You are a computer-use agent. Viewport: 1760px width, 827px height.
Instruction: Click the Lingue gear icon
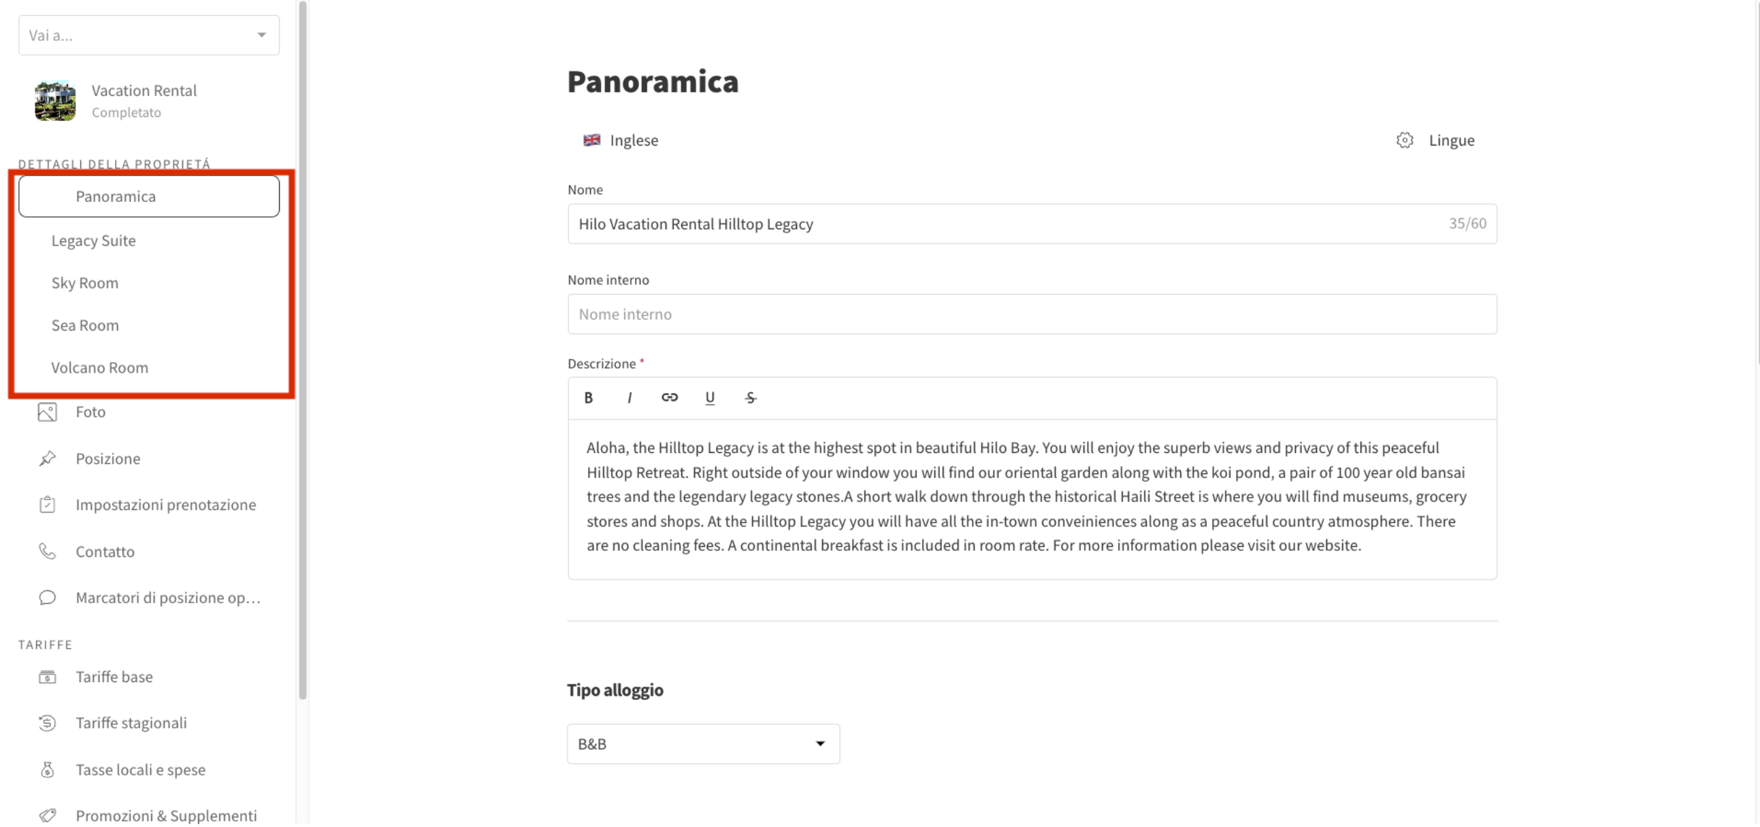1404,140
